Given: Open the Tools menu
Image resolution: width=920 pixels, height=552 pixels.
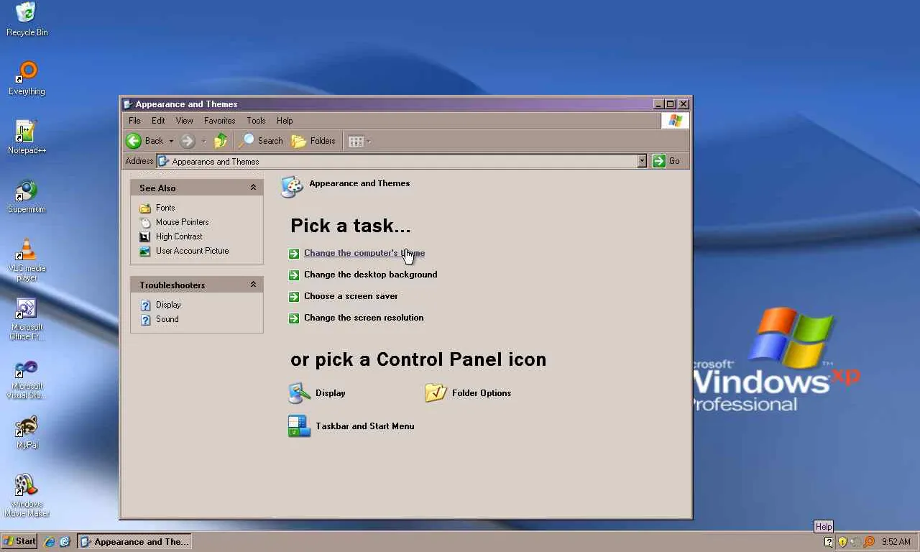Looking at the screenshot, I should click(x=256, y=121).
